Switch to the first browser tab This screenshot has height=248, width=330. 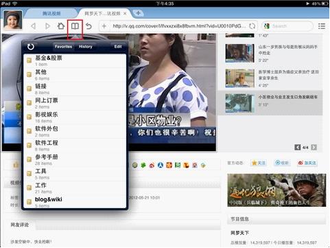click(51, 14)
